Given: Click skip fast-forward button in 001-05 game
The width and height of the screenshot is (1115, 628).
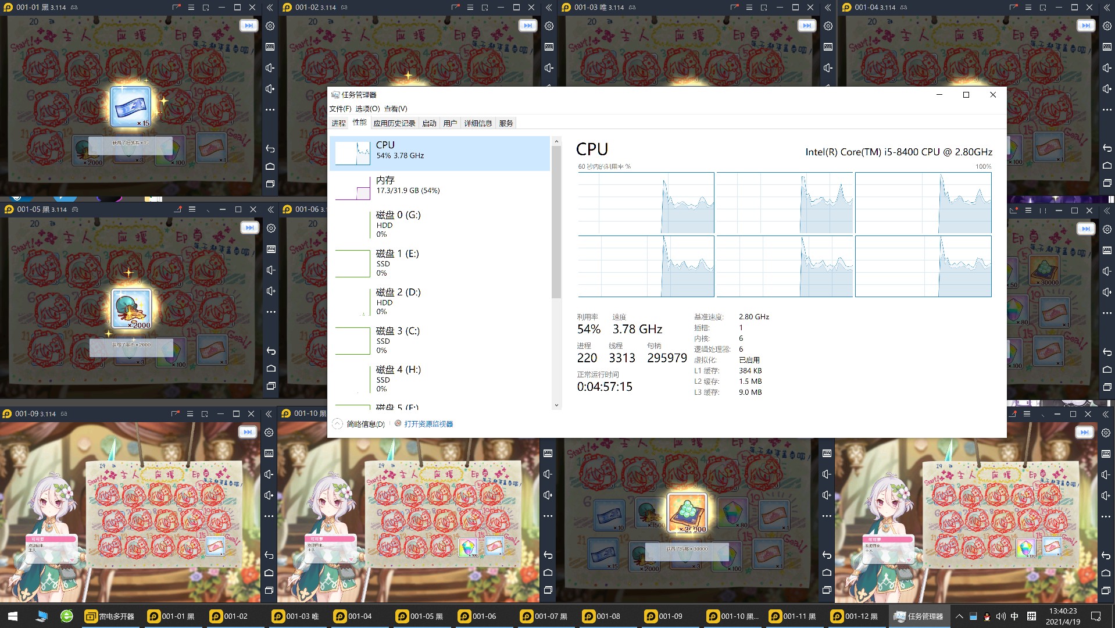Looking at the screenshot, I should click(249, 228).
